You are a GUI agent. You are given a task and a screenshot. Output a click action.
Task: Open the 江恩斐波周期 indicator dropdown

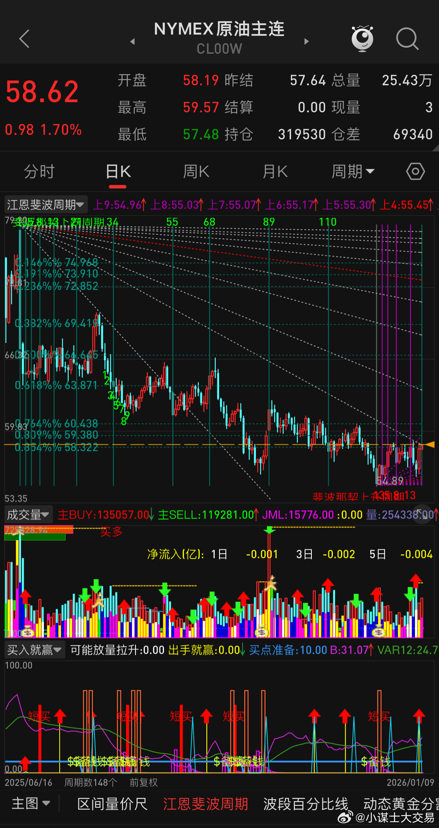click(45, 205)
